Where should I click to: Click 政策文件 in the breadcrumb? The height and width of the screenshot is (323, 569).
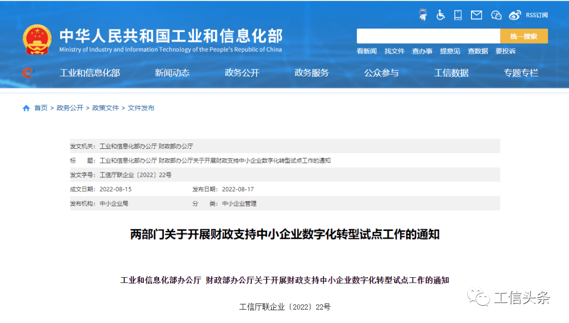pyautogui.click(x=105, y=108)
